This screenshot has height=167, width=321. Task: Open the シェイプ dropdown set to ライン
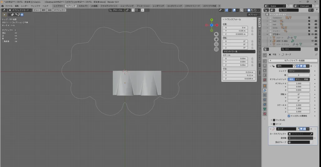(299, 71)
